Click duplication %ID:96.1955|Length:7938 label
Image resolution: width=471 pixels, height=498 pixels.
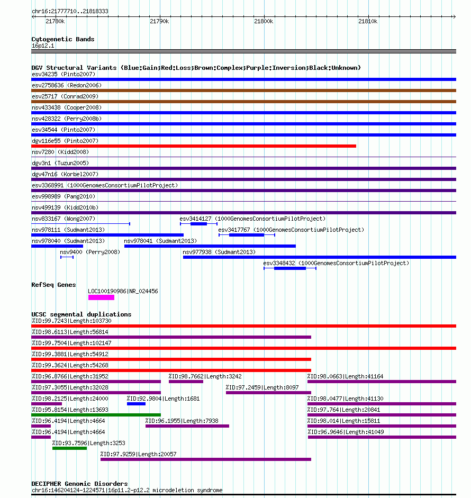pyautogui.click(x=182, y=421)
